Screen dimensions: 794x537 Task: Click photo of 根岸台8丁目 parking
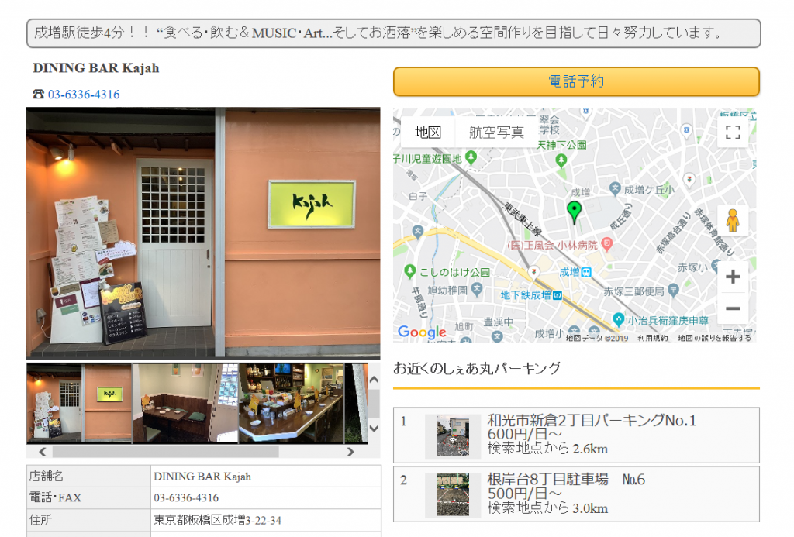[453, 495]
